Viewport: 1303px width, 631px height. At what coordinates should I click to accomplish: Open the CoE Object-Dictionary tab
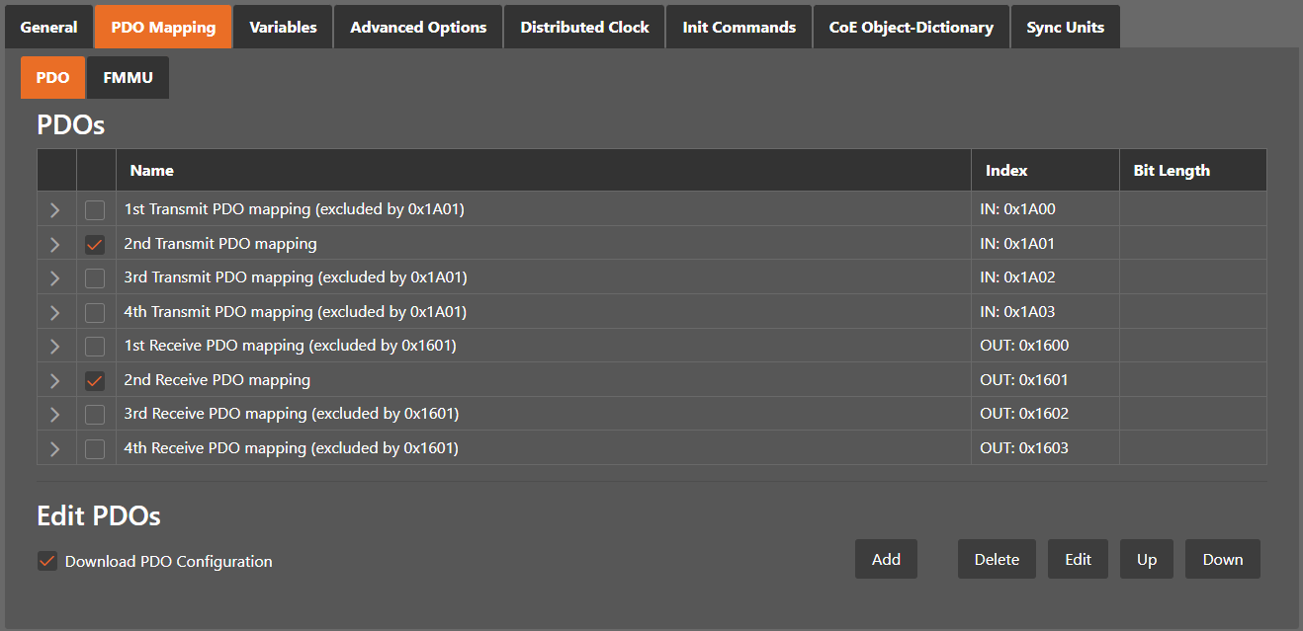pyautogui.click(x=911, y=27)
